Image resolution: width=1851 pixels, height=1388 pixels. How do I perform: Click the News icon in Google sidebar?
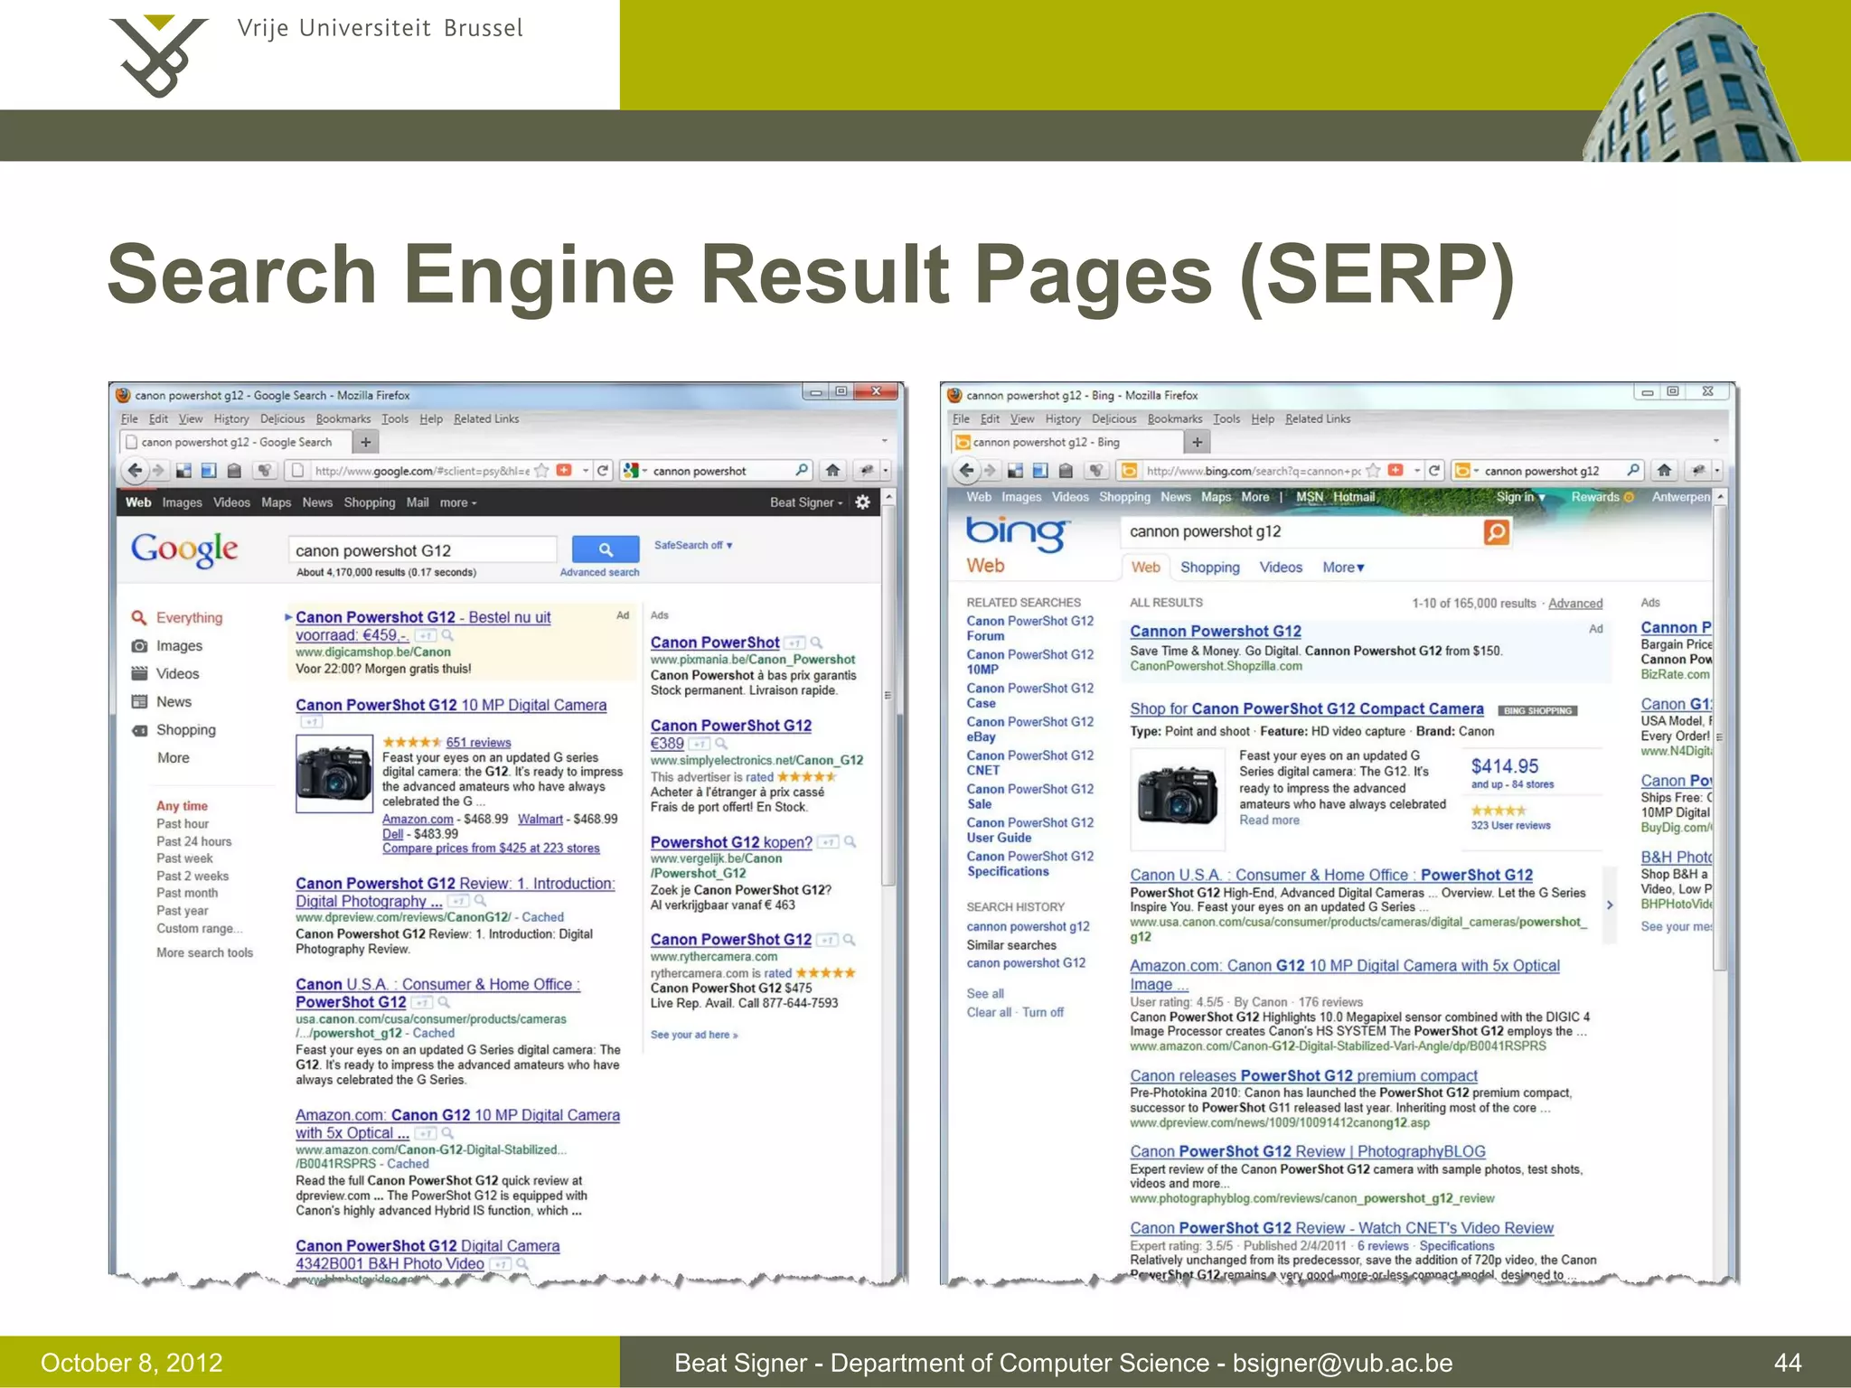(139, 701)
